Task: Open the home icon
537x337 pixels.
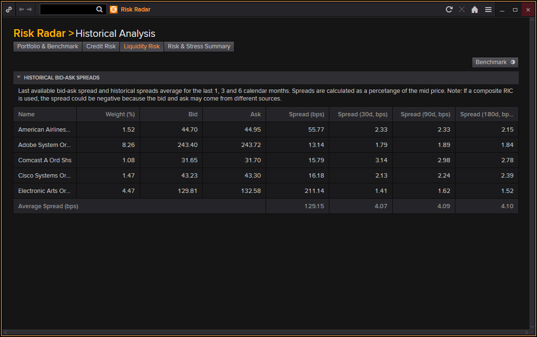Action: (475, 10)
